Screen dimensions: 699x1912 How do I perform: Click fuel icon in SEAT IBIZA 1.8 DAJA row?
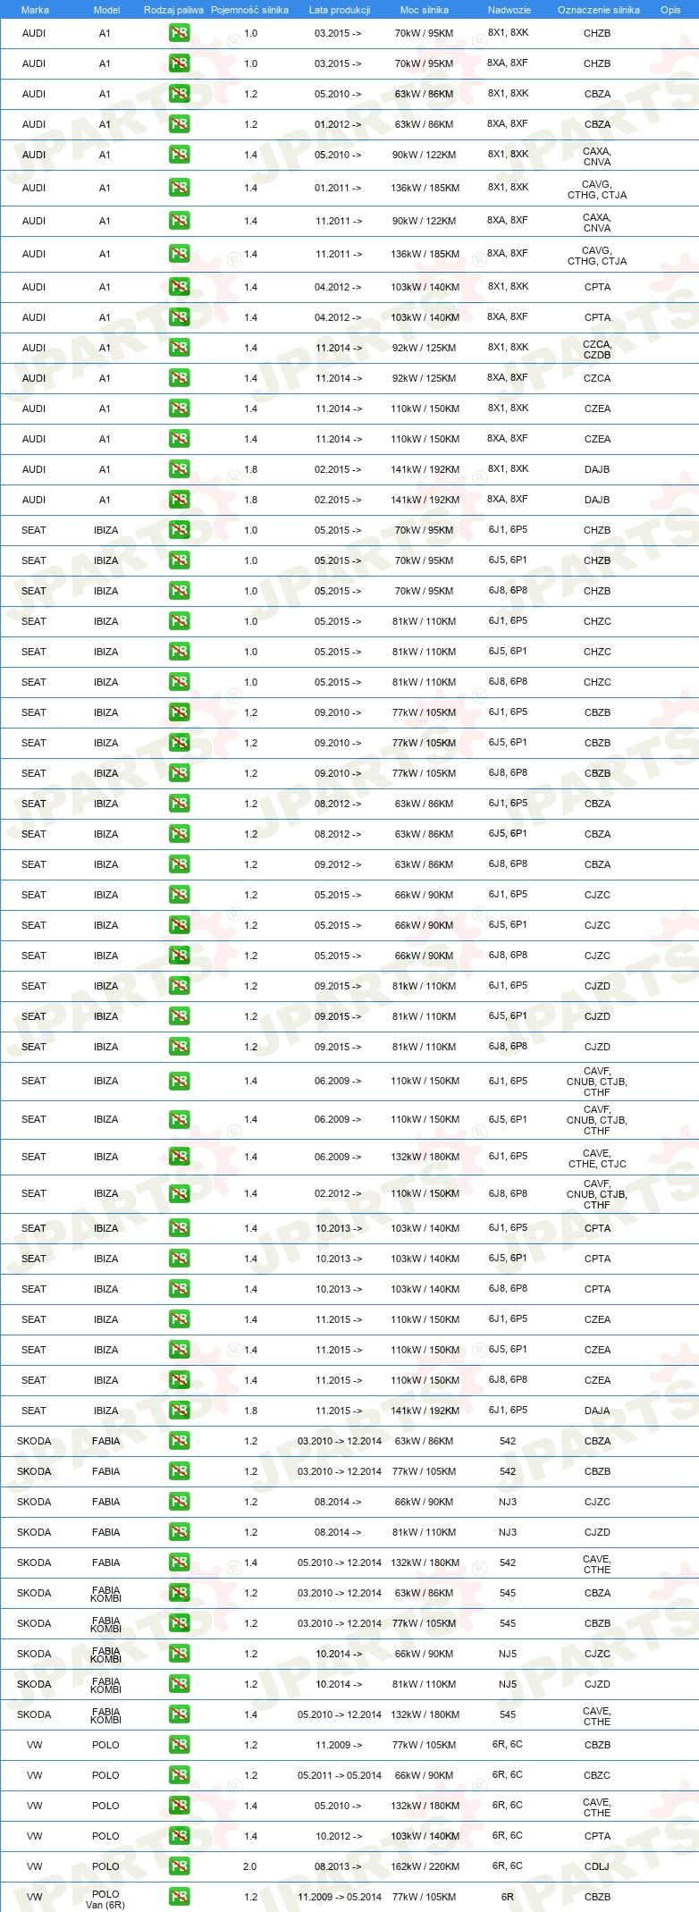(x=179, y=1411)
